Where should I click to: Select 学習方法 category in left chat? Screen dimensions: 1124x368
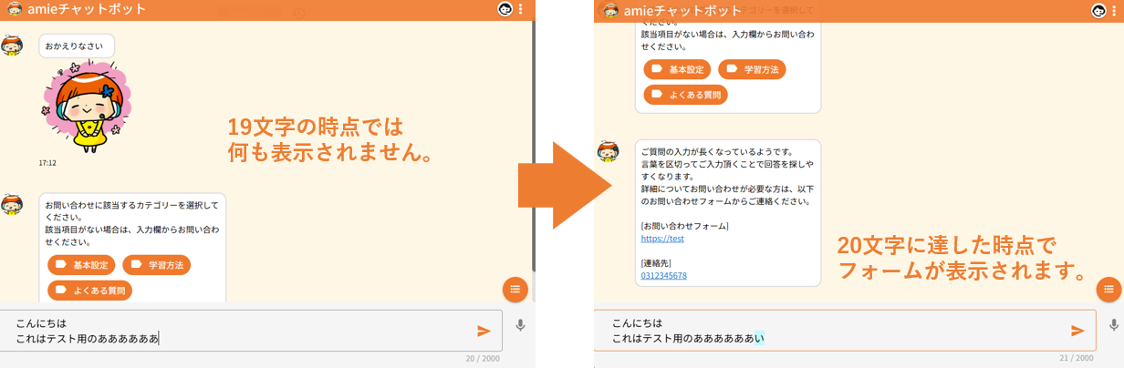[156, 265]
